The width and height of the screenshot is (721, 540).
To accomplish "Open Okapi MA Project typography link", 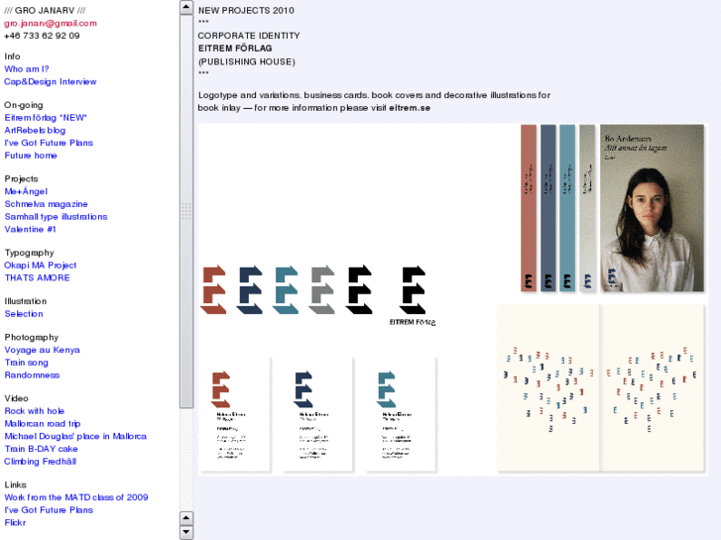I will click(41, 266).
